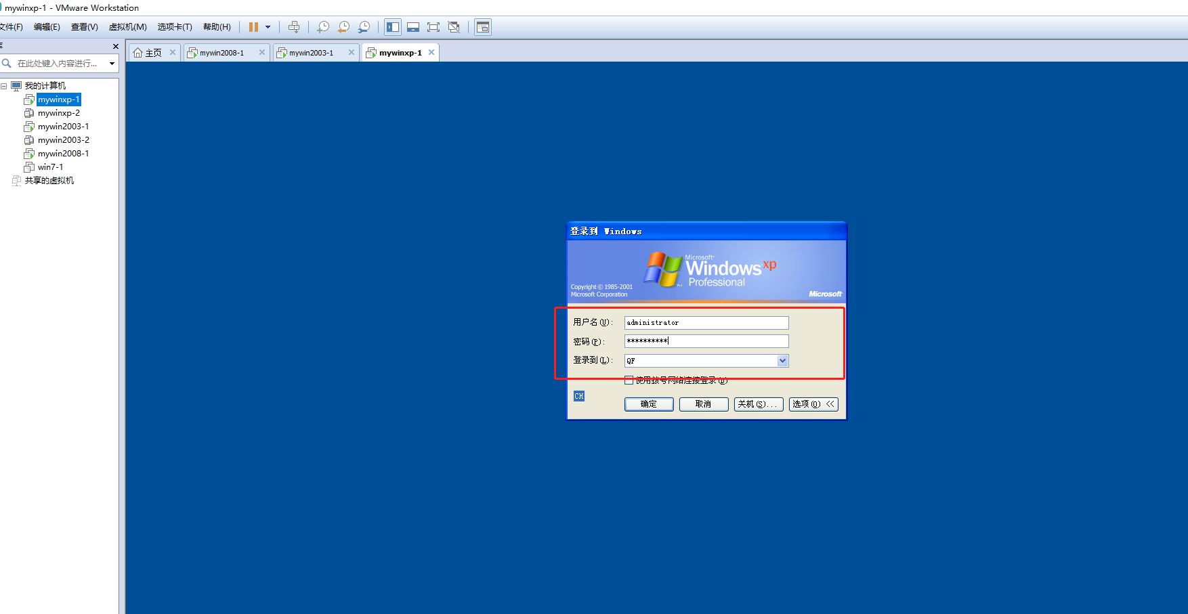Screen dimensions: 1188x614
Task: Click the 确定 button to log in
Action: coord(649,404)
